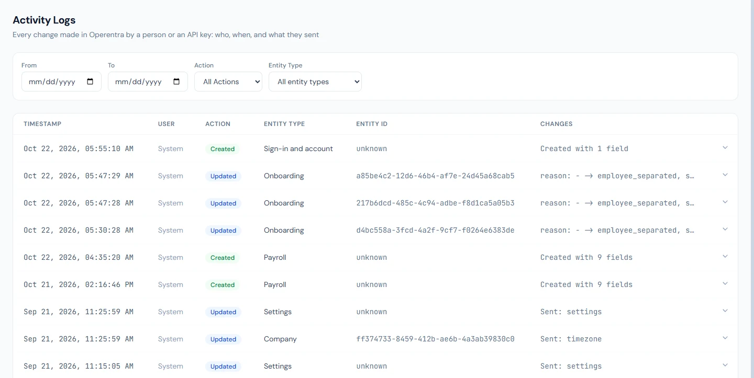754x378 pixels.
Task: Click the 'Sign-in and account' entity type cell
Action: 298,148
